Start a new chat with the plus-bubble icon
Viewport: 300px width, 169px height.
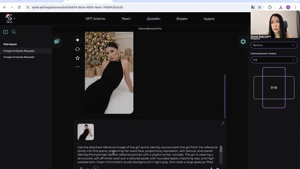click(6, 32)
